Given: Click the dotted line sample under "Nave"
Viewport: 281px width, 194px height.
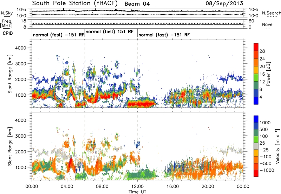Looking at the screenshot, I should point(267,28).
